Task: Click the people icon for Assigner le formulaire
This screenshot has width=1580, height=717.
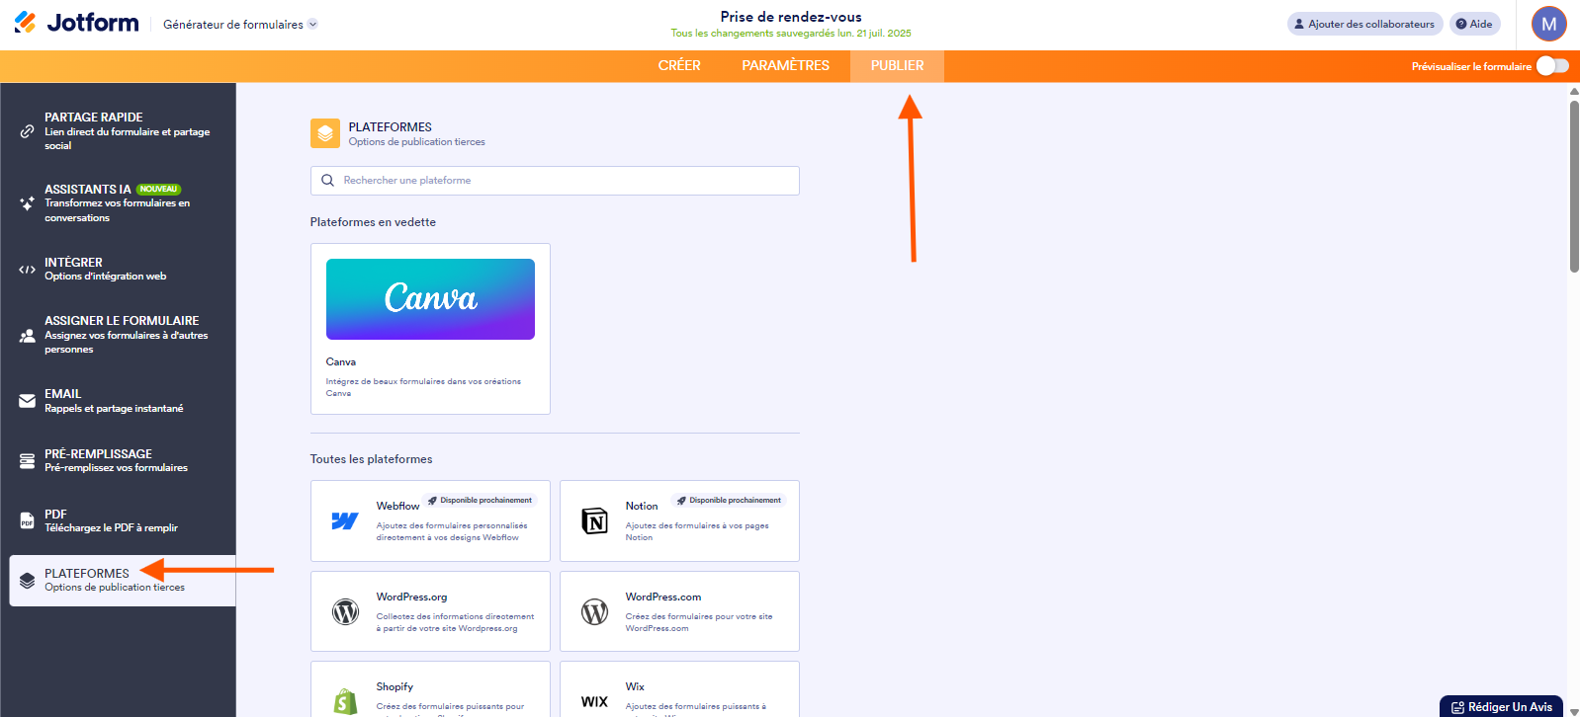Action: [x=28, y=336]
